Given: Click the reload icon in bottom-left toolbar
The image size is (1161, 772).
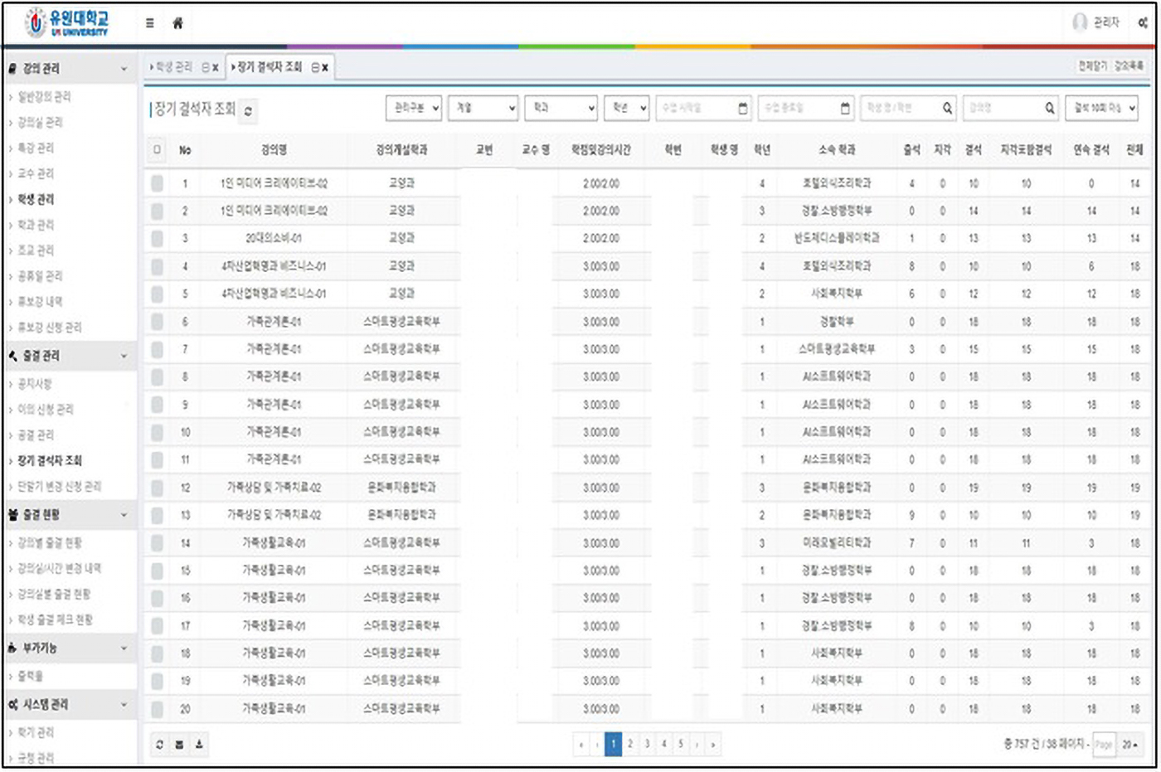Looking at the screenshot, I should (x=159, y=745).
